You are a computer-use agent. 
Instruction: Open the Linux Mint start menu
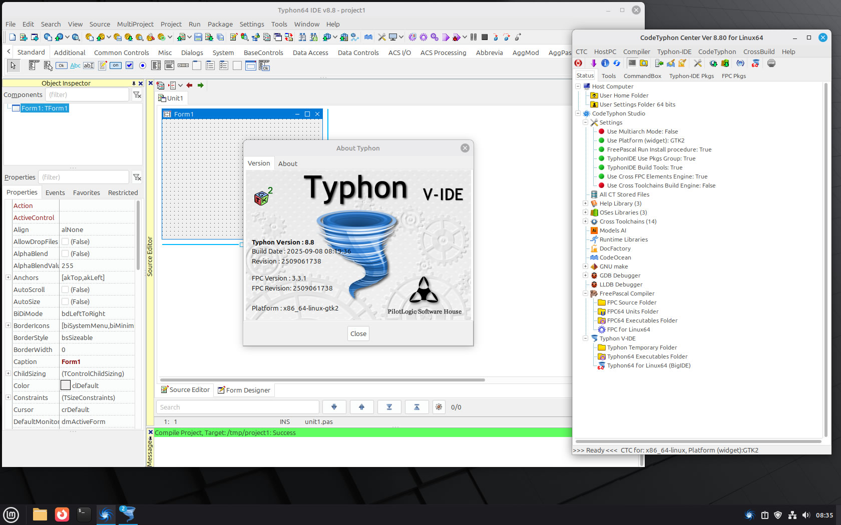[x=11, y=514]
